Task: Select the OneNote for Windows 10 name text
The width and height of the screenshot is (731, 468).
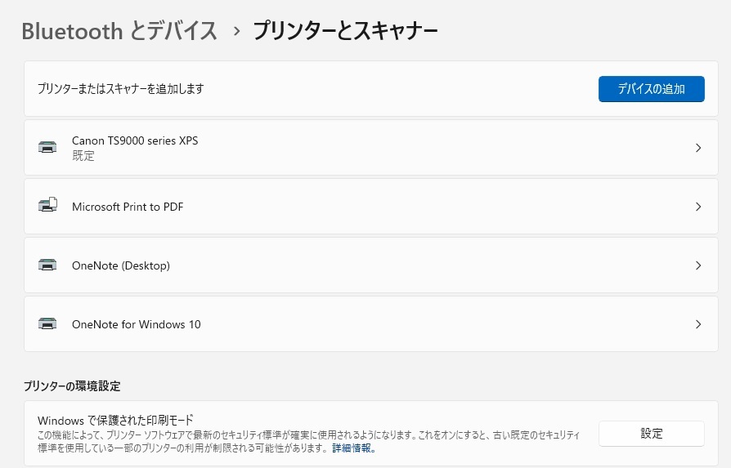Action: (136, 324)
